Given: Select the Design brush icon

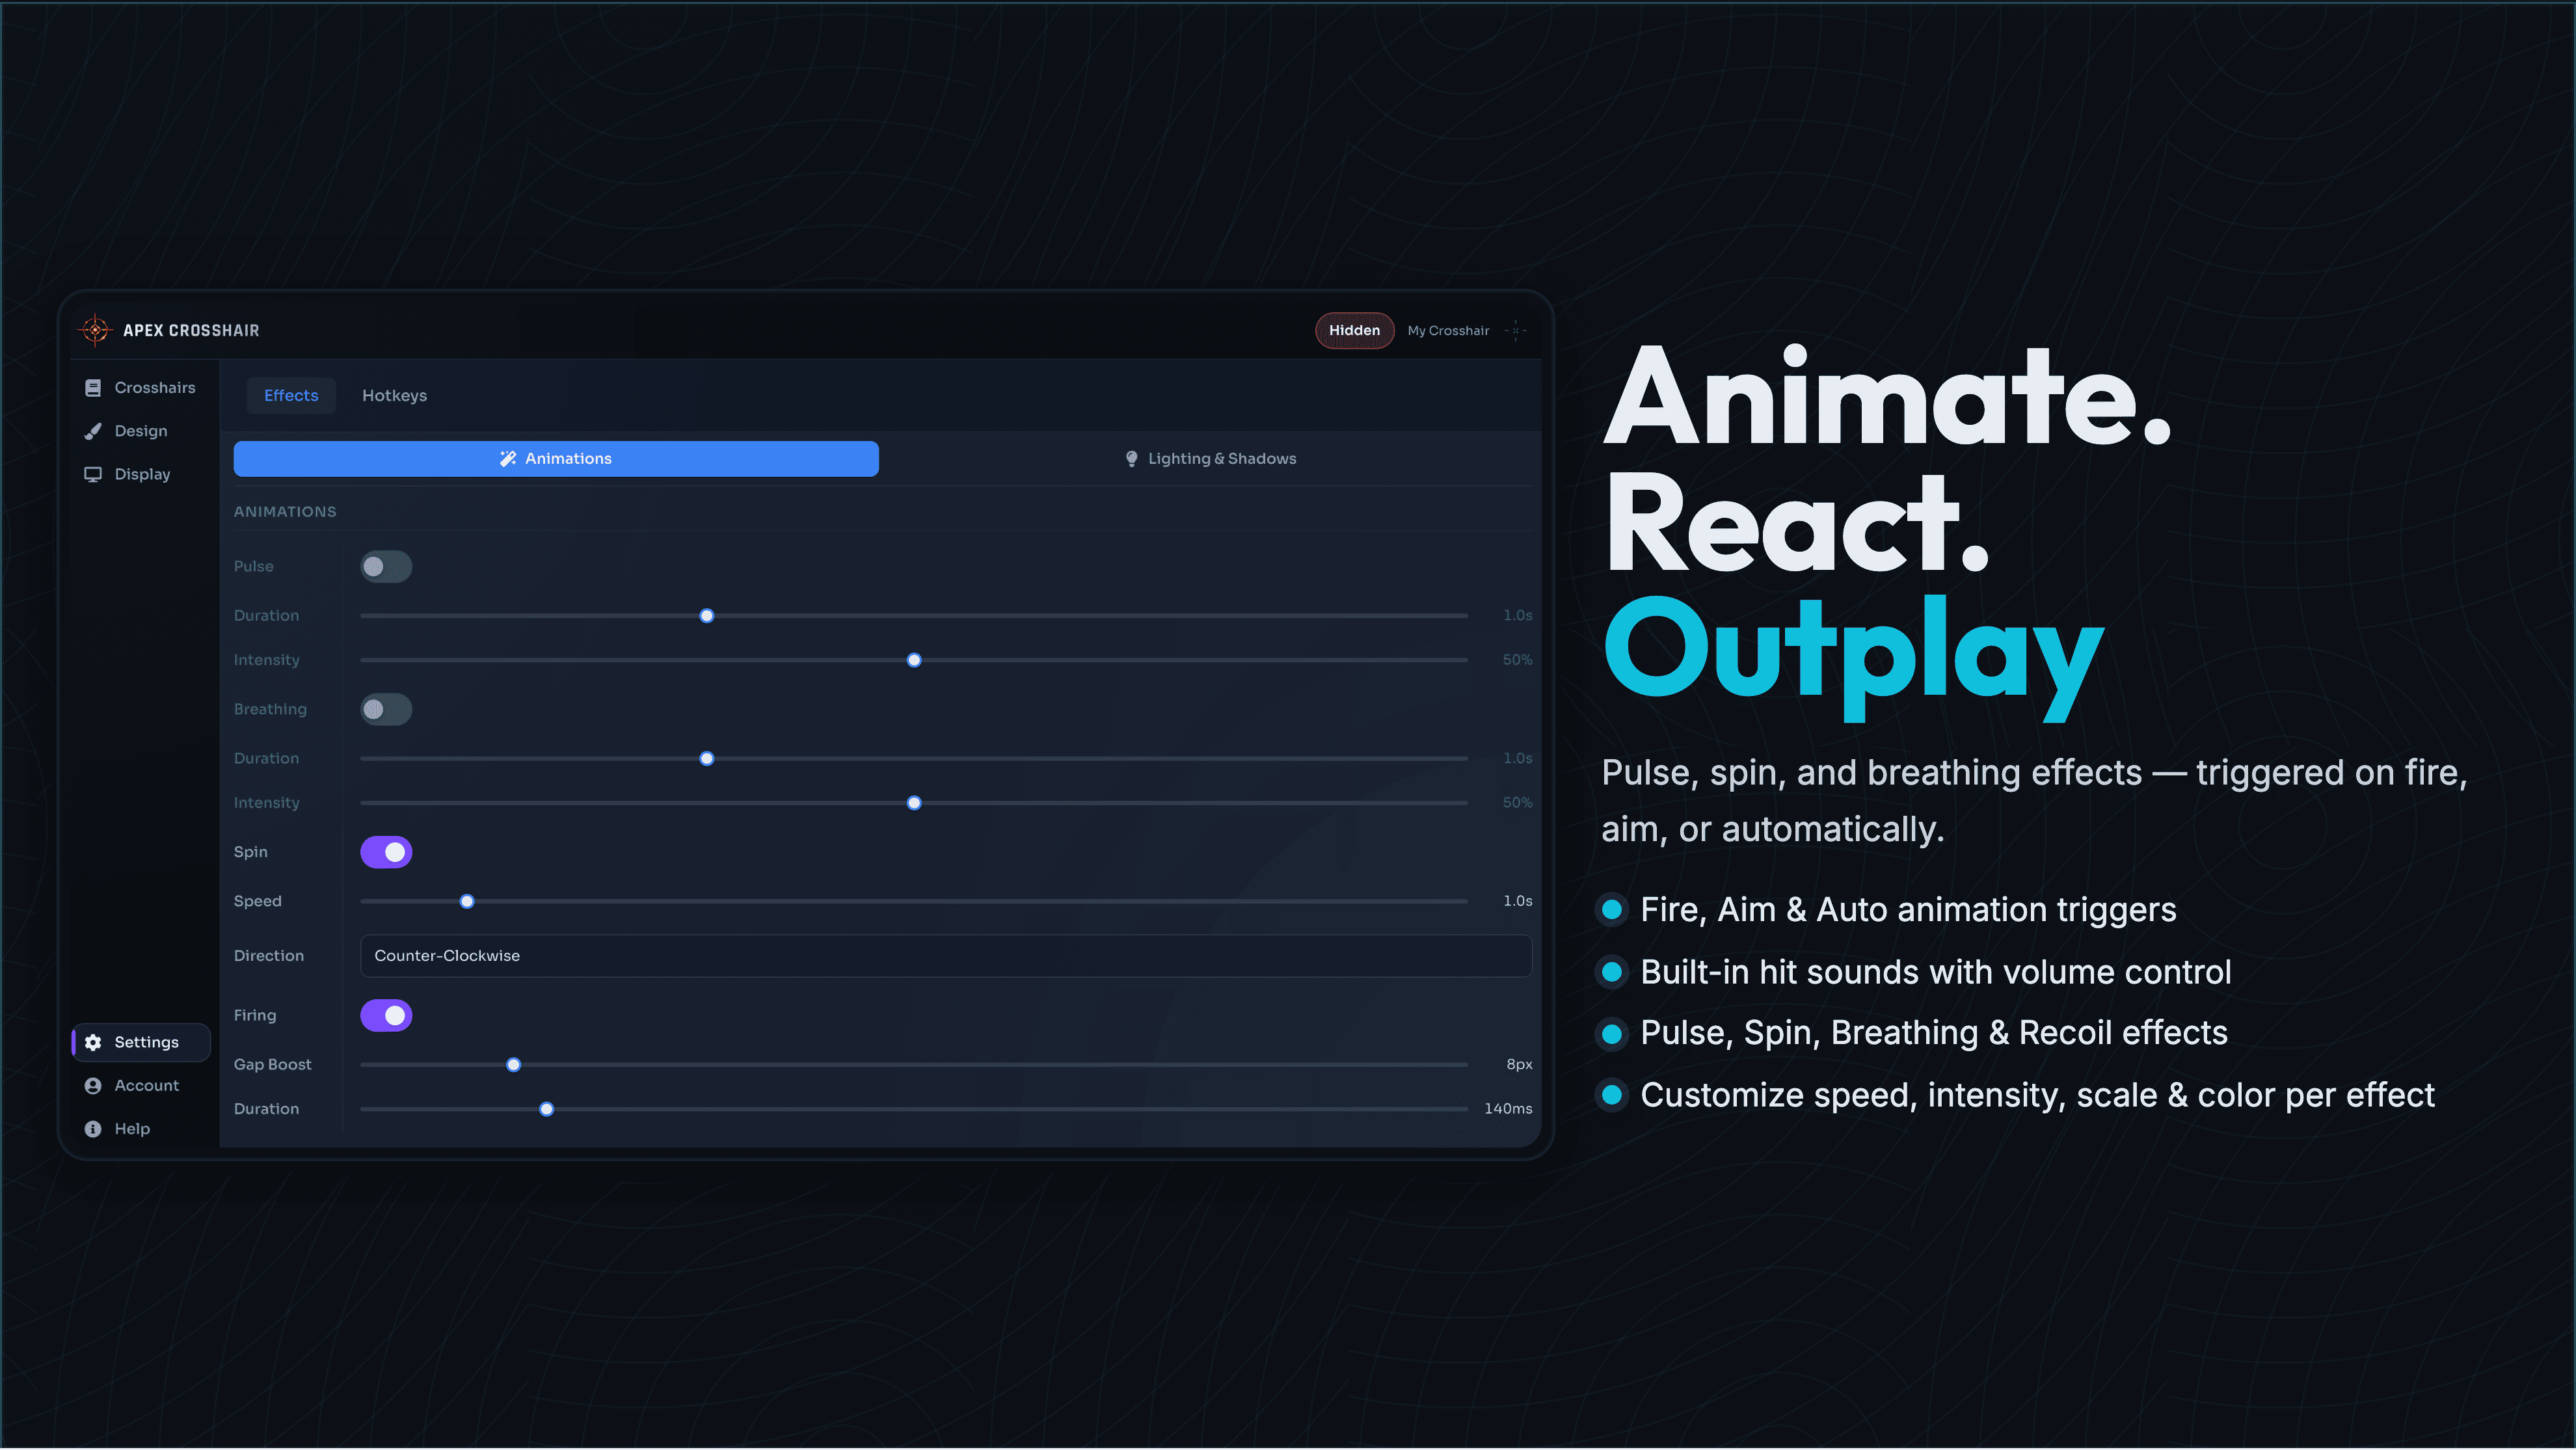Looking at the screenshot, I should (x=93, y=431).
